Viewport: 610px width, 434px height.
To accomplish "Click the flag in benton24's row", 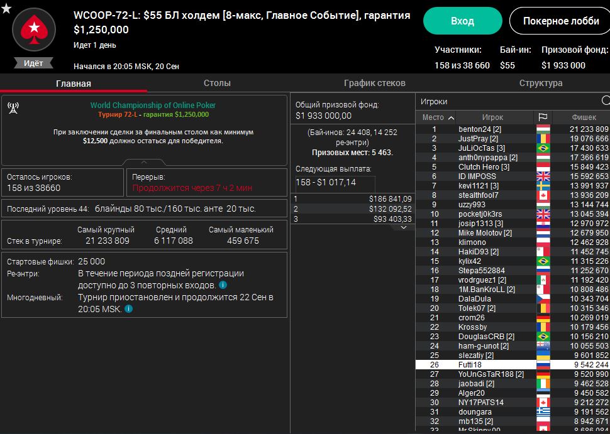I will click(543, 129).
